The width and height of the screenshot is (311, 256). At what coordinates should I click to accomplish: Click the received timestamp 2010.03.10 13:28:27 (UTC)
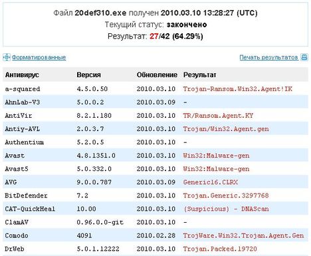(x=209, y=13)
